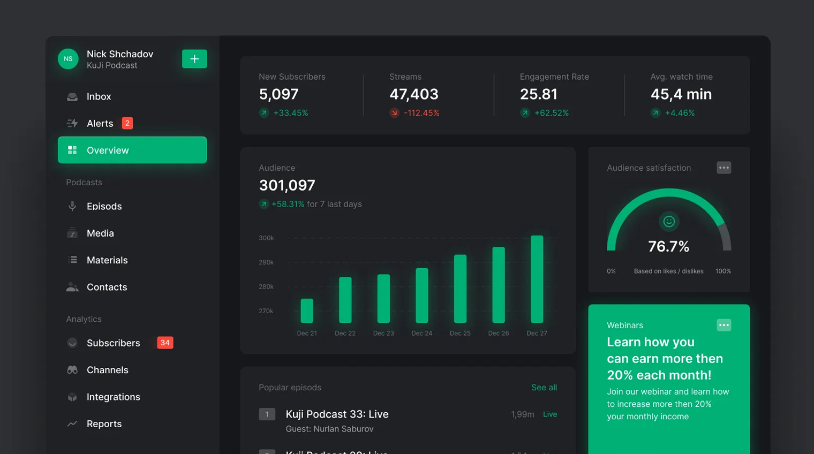This screenshot has height=454, width=814.
Task: Click Based on likes / dislikes caption
Action: pos(669,271)
